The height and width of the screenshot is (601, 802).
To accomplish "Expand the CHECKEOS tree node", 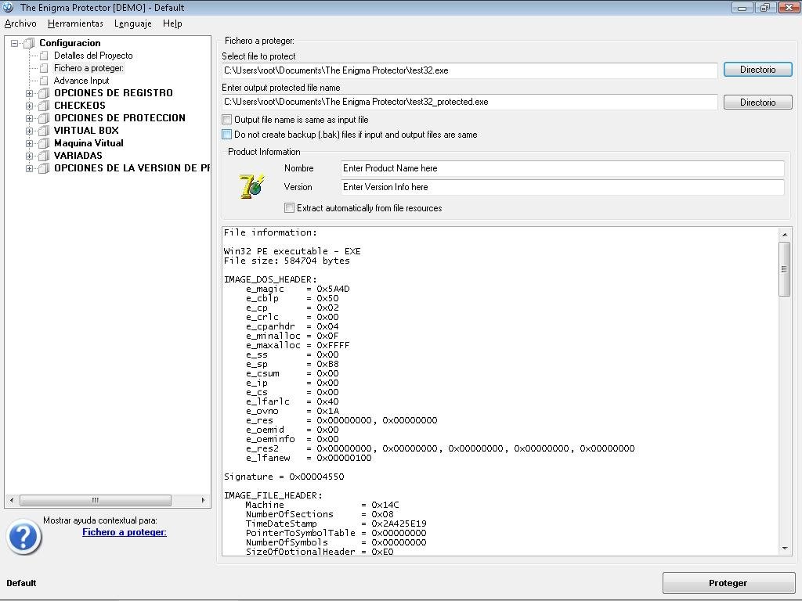I will pos(29,106).
